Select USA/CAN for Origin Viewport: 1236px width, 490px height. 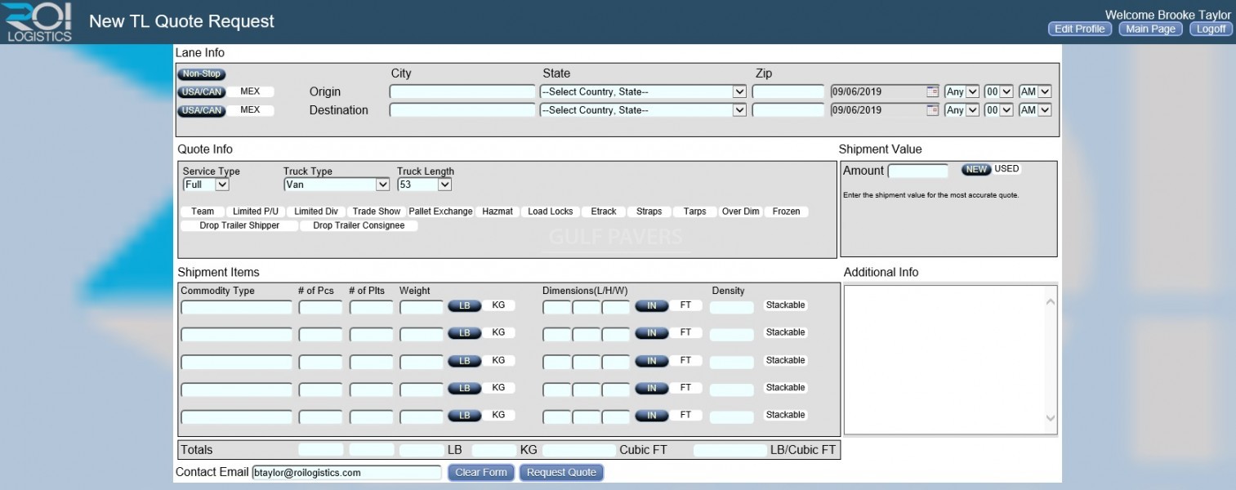[201, 91]
